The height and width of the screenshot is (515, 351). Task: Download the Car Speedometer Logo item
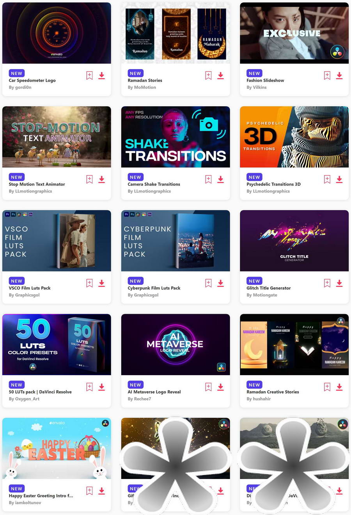[101, 76]
